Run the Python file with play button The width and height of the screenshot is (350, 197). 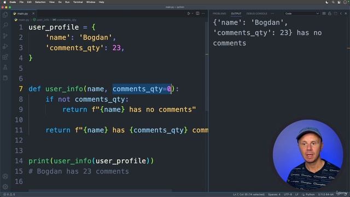tap(189, 14)
